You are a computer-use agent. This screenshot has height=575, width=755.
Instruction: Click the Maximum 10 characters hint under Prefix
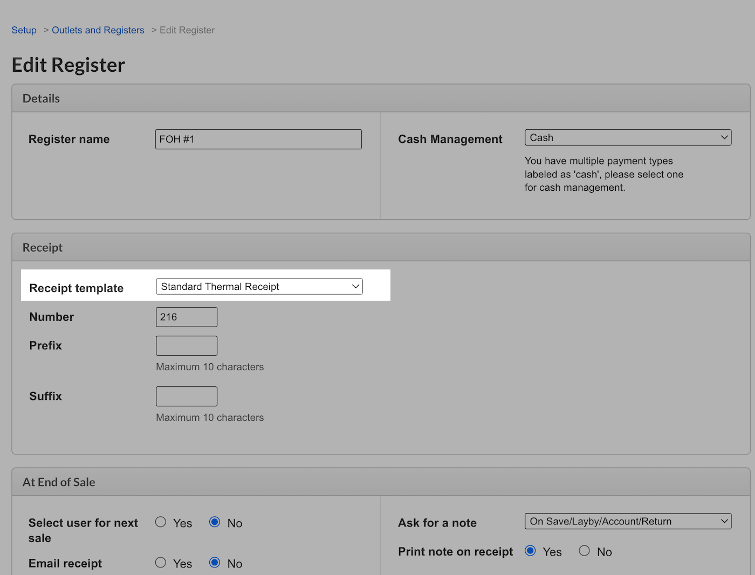[x=210, y=367]
